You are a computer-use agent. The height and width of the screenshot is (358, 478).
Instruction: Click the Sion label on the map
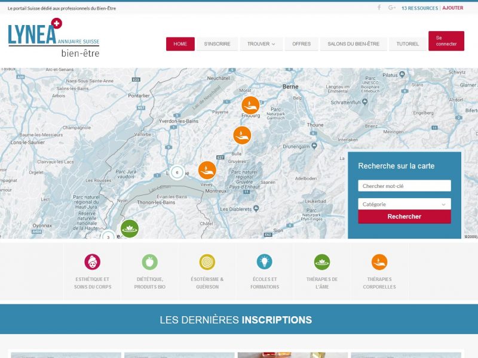[x=278, y=230]
